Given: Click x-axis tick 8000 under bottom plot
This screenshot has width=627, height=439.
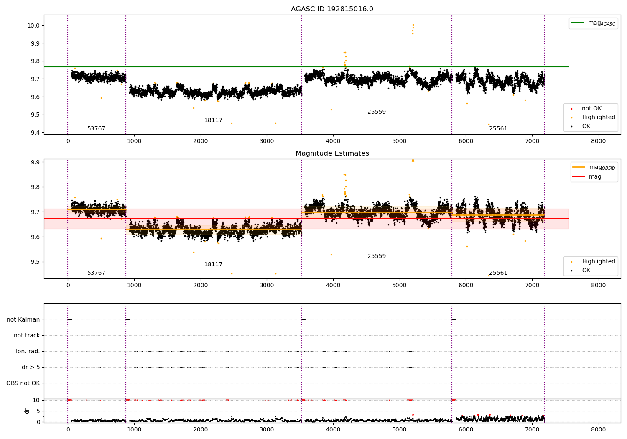Looking at the screenshot, I should pos(599,429).
